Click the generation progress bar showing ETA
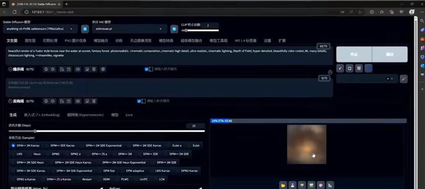Viewport: 425px width, 189px height. tap(308, 121)
